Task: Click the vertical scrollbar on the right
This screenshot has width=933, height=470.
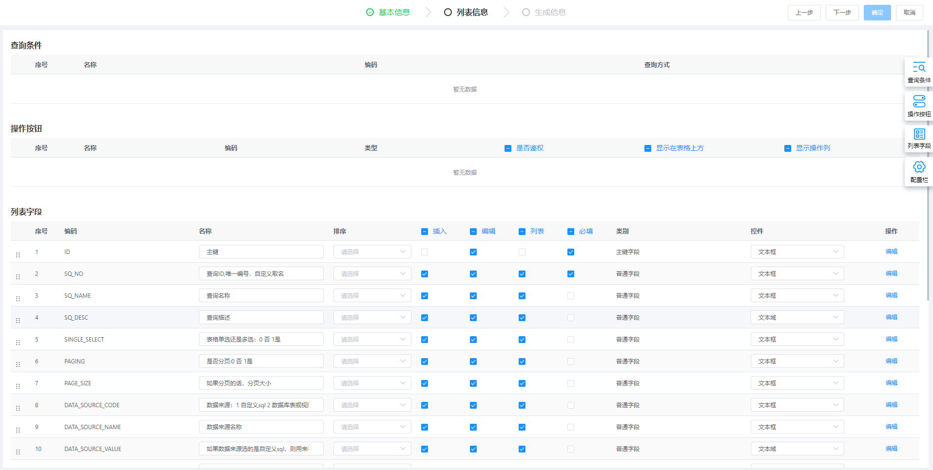Action: click(929, 165)
